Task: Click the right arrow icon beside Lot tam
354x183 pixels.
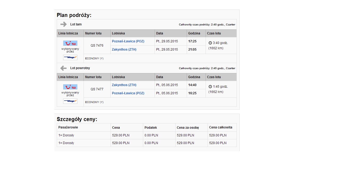Action: point(63,24)
